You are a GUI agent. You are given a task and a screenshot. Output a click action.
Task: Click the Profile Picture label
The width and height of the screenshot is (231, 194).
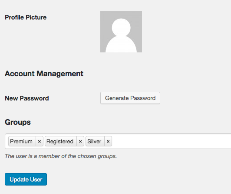[x=26, y=17]
